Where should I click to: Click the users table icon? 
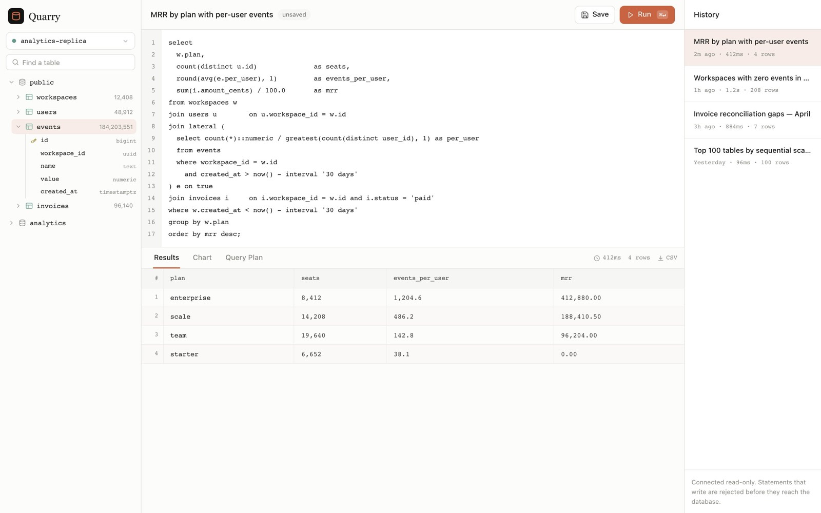click(x=29, y=112)
